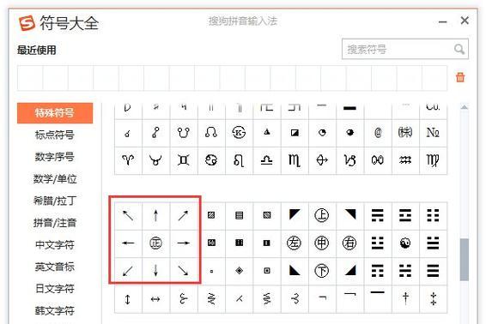Insert the circled 左 symbol

pos(295,243)
